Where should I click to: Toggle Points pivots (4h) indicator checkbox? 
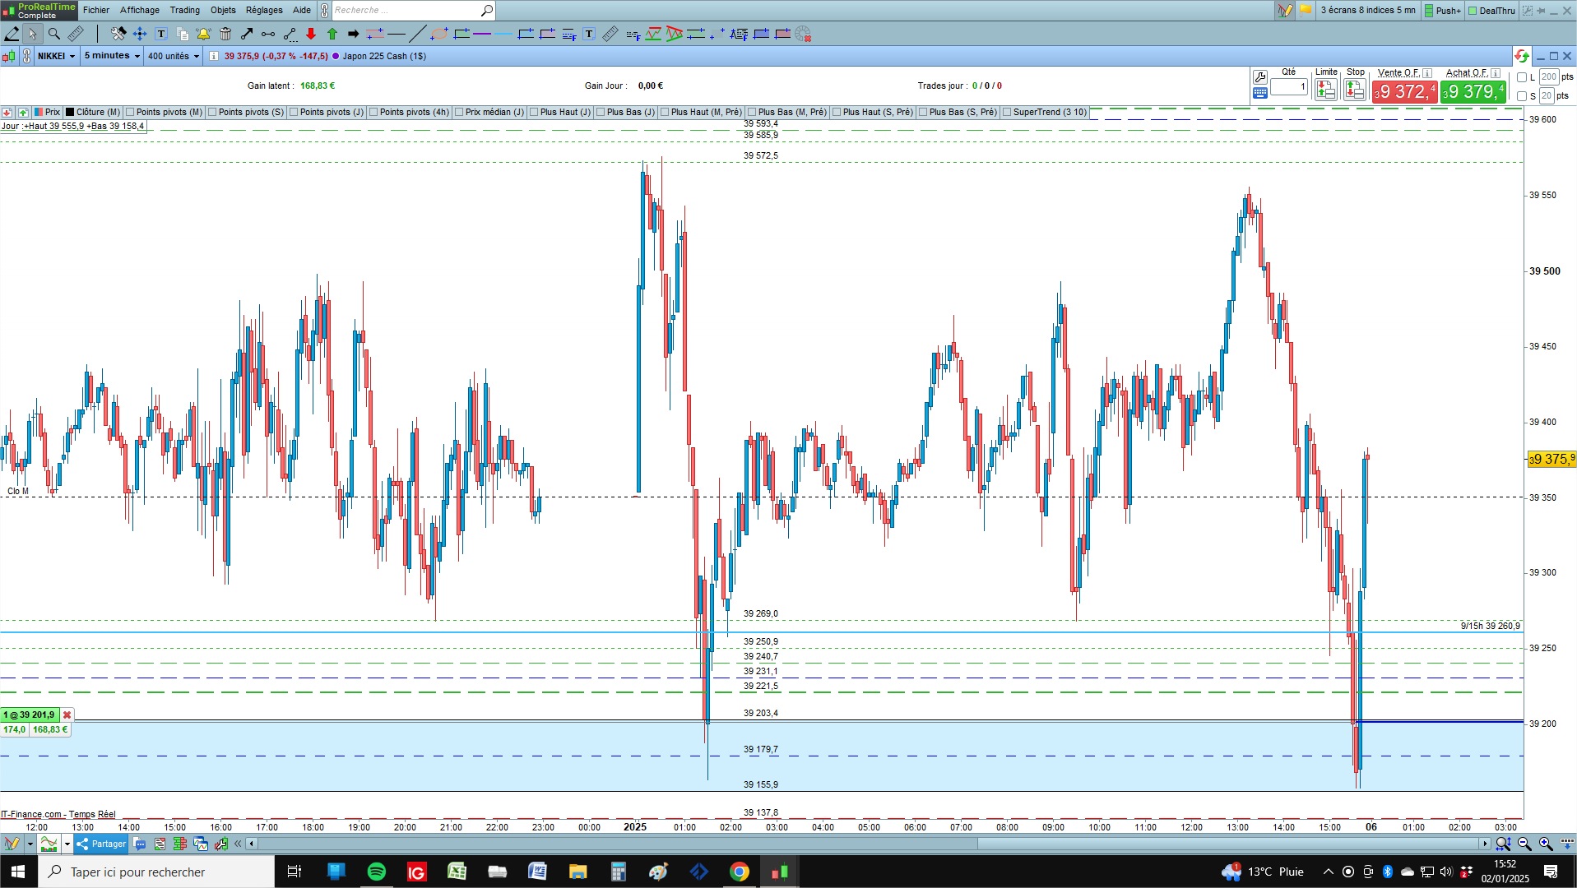(x=373, y=113)
